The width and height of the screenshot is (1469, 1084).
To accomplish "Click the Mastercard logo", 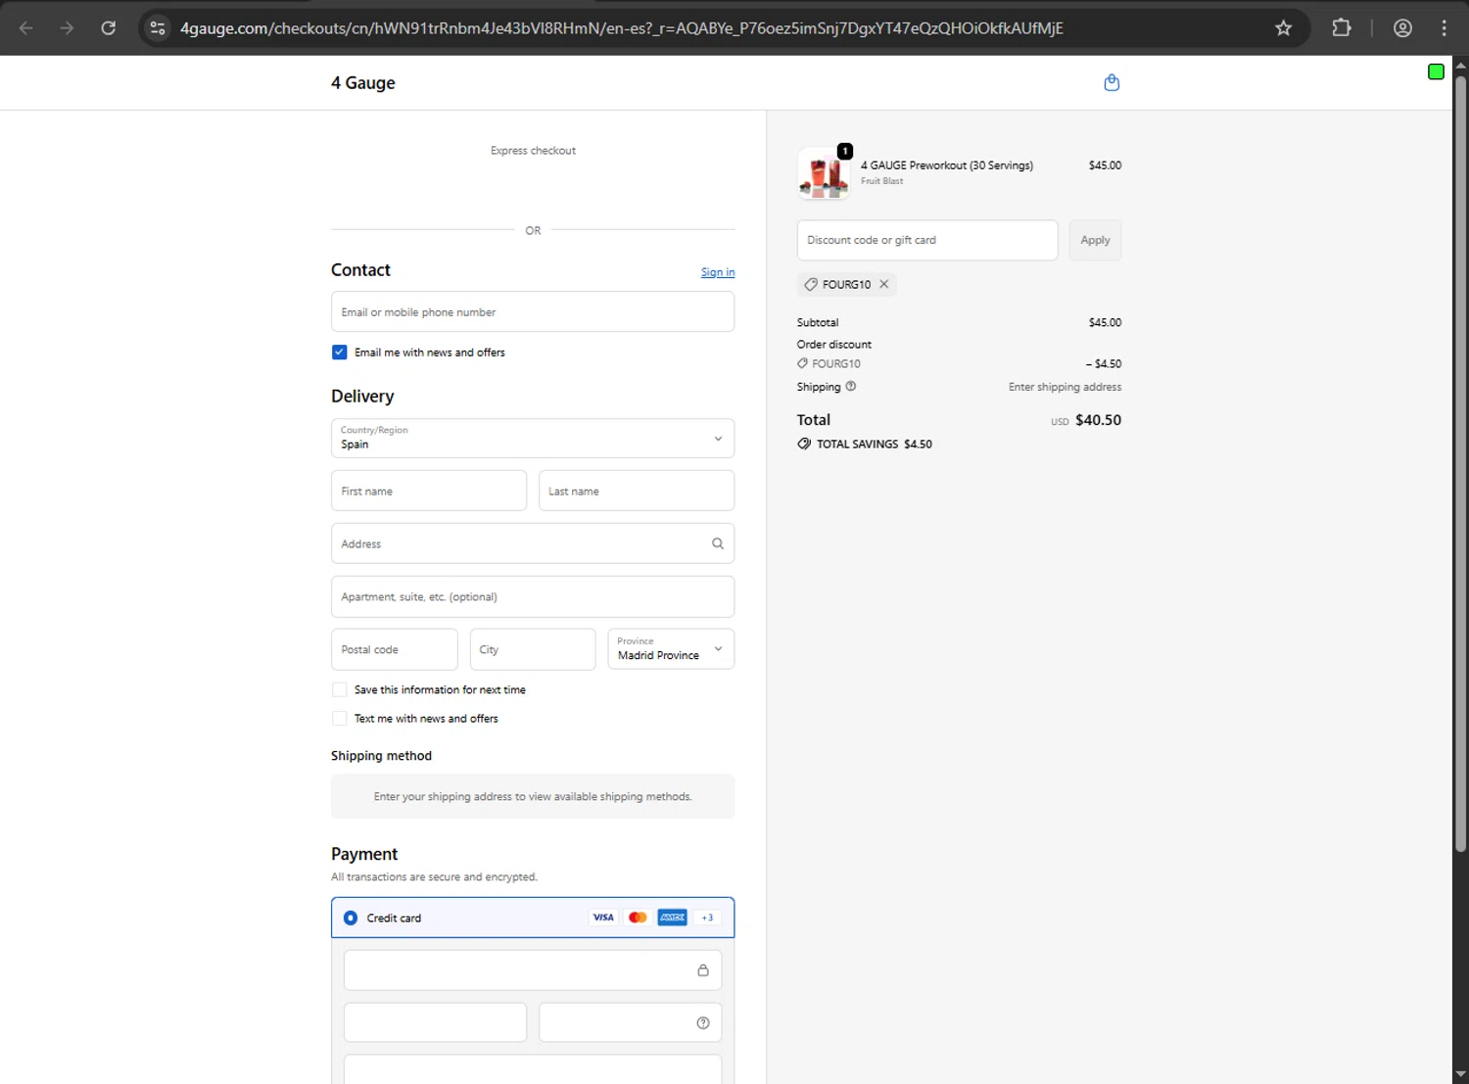I will click(x=638, y=918).
